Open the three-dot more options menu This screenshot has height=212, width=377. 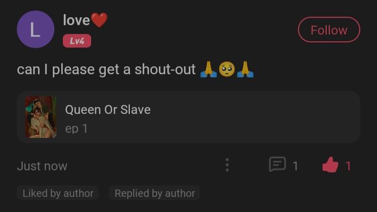(x=227, y=165)
